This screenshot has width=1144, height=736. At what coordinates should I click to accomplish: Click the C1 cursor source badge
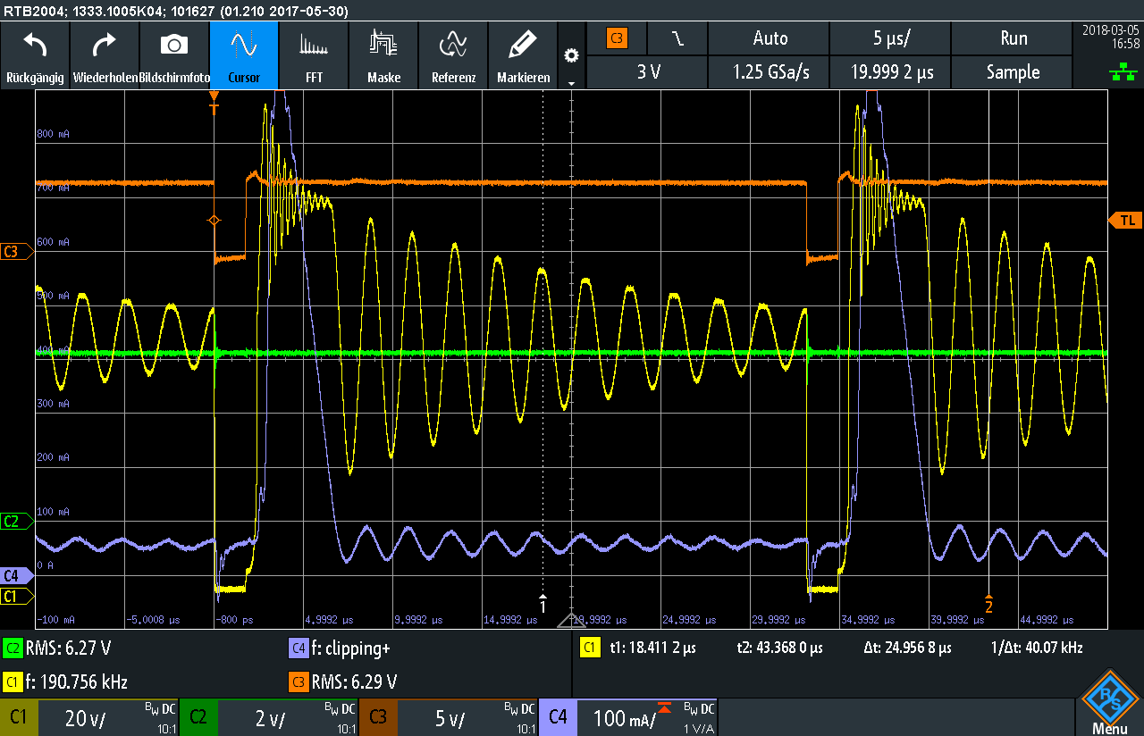(591, 648)
